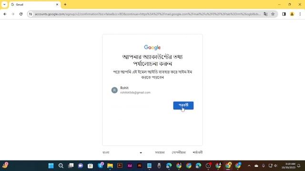Open Teams Chat from the taskbar

(x=81, y=166)
